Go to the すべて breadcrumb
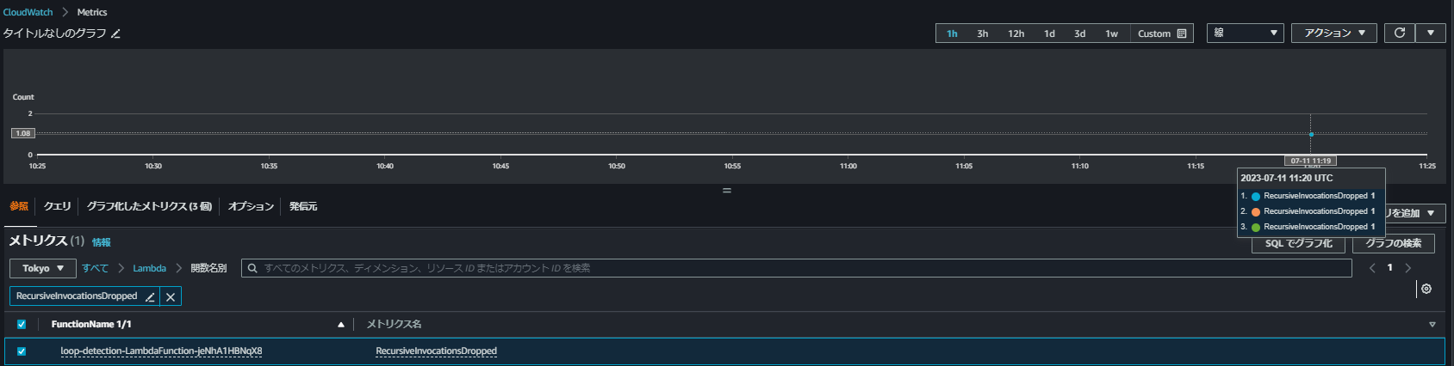1454x366 pixels. [x=95, y=268]
